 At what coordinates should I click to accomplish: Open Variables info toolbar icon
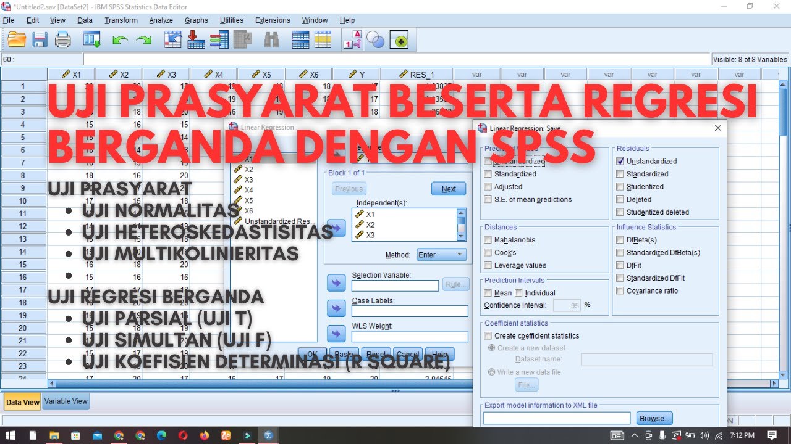tap(219, 40)
